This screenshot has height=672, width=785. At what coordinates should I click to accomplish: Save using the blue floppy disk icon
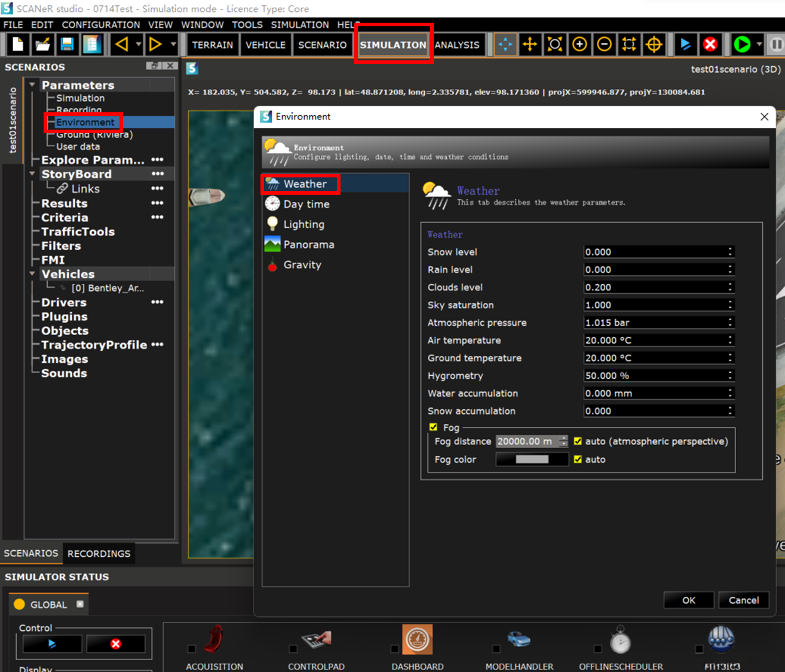(x=67, y=44)
